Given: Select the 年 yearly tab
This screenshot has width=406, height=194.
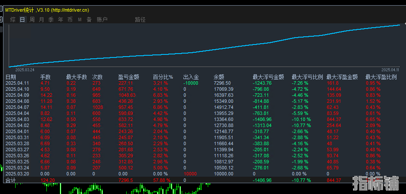Looking at the screenshot, I should [61, 19].
